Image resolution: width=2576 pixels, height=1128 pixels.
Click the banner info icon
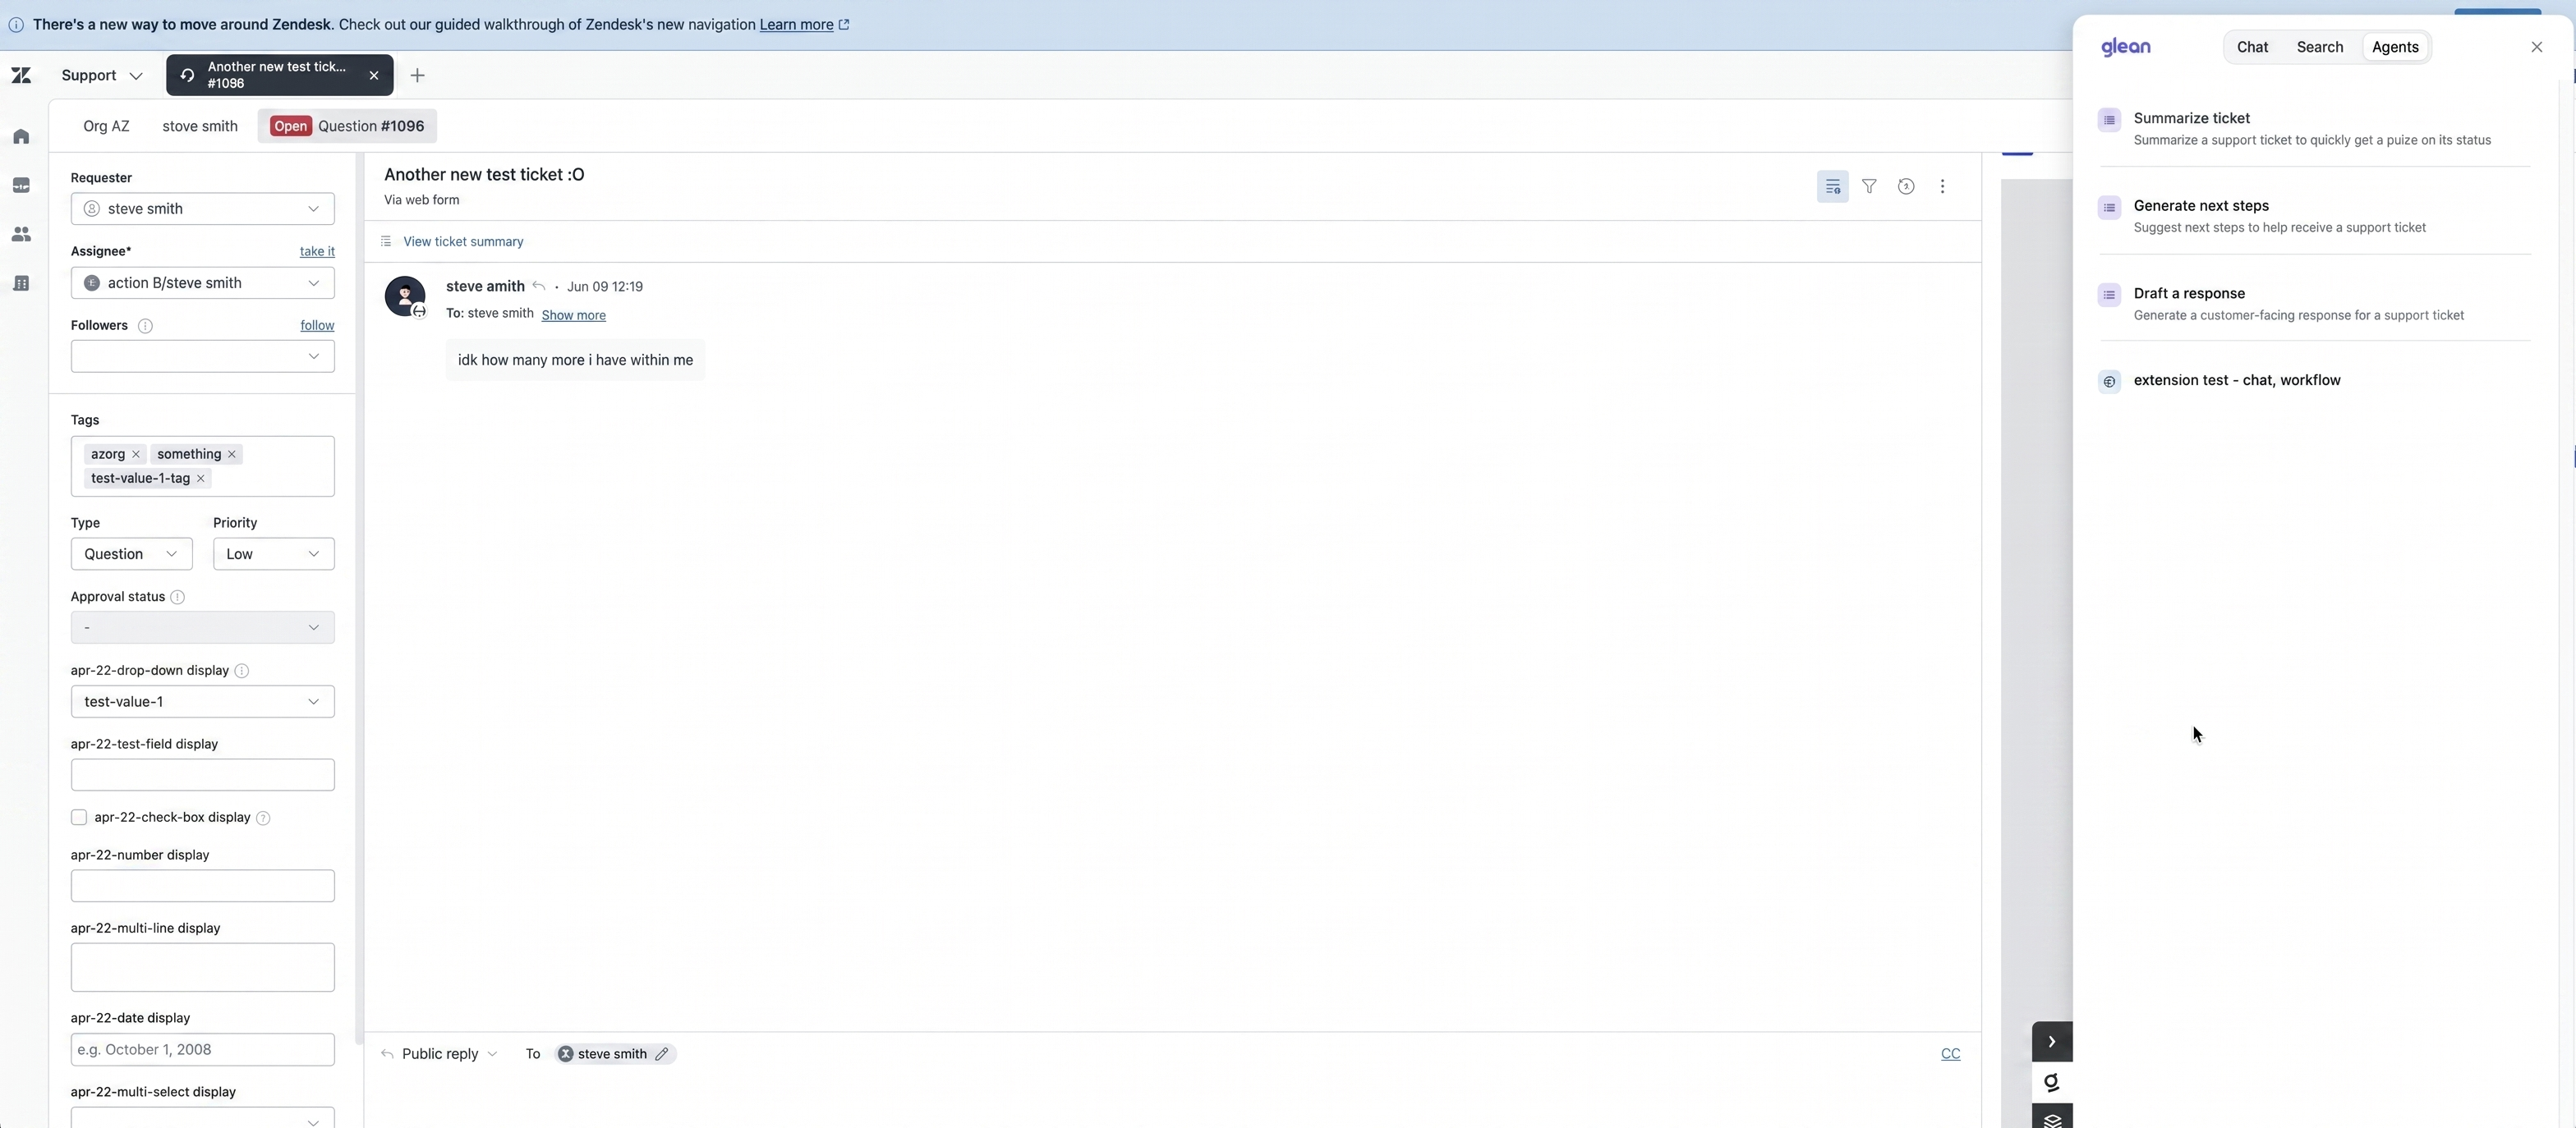(x=16, y=25)
